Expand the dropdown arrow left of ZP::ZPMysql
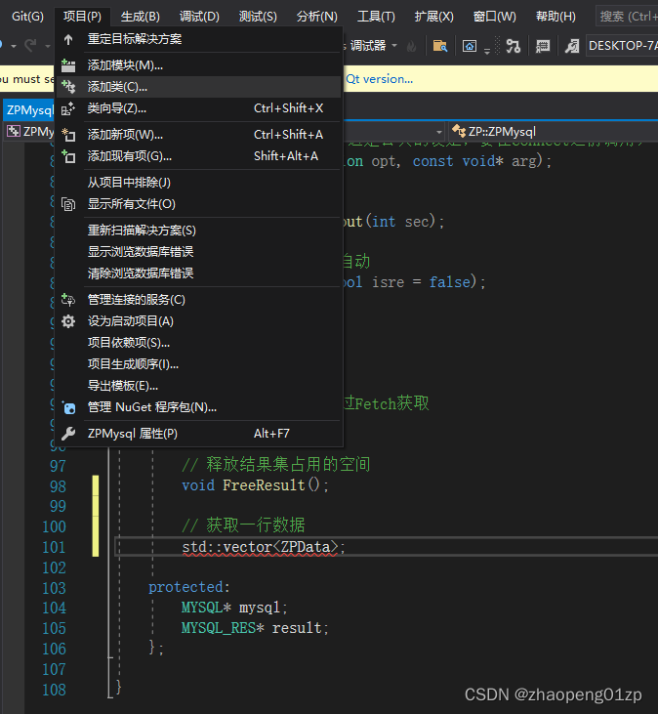 [439, 132]
